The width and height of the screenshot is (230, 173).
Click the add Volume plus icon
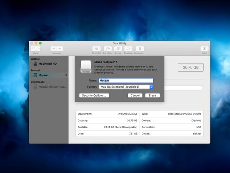[54, 49]
